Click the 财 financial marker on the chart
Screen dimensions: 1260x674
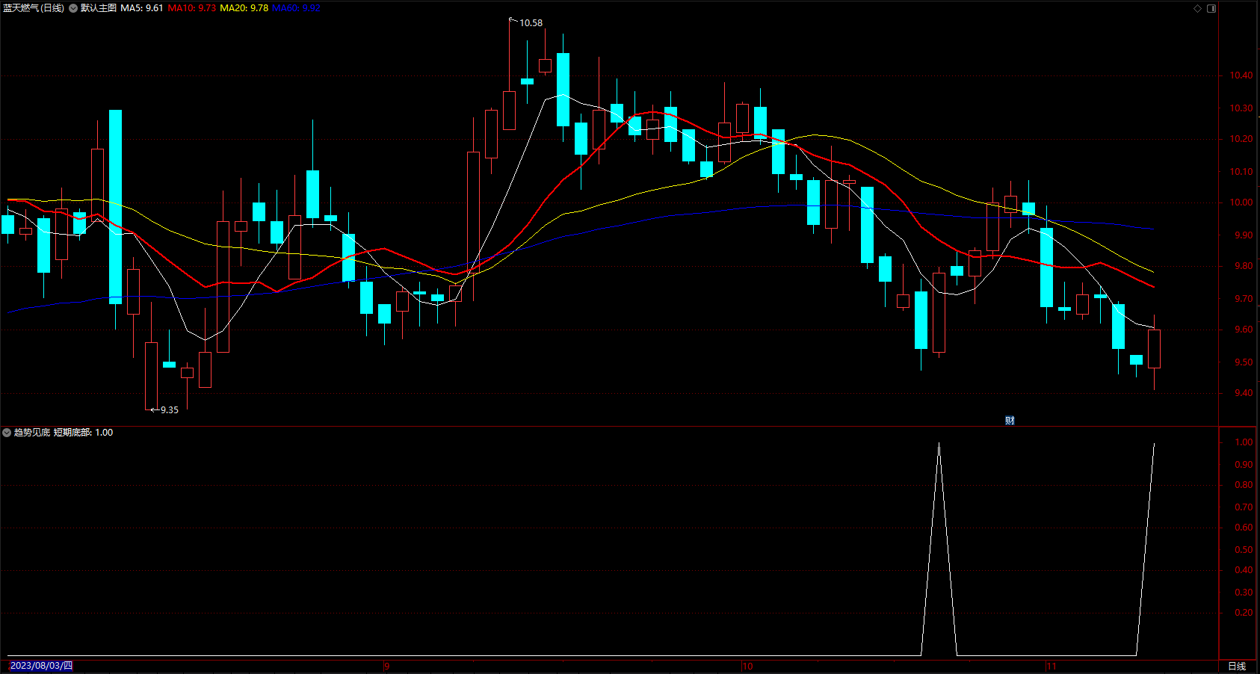pyautogui.click(x=1010, y=421)
